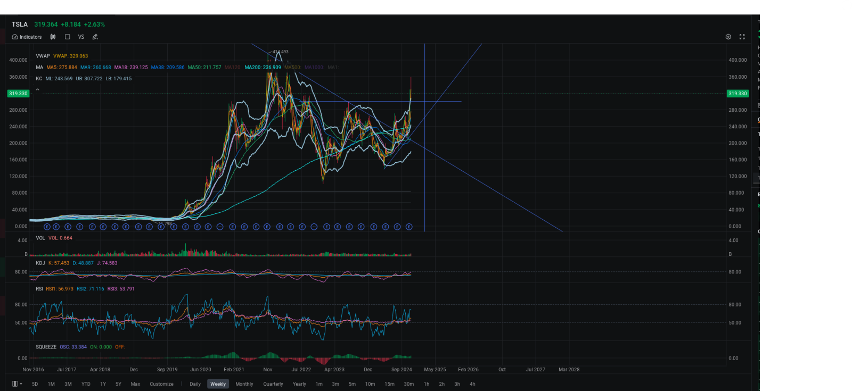Switch to 3h interval
The height and width of the screenshot is (391, 852).
pos(457,384)
